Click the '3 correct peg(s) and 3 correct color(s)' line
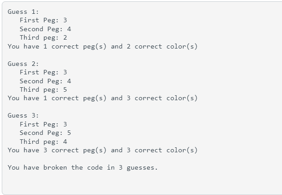282x195 pixels. [102, 150]
